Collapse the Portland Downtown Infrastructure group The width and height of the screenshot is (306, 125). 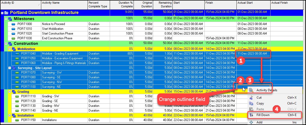[2, 13]
